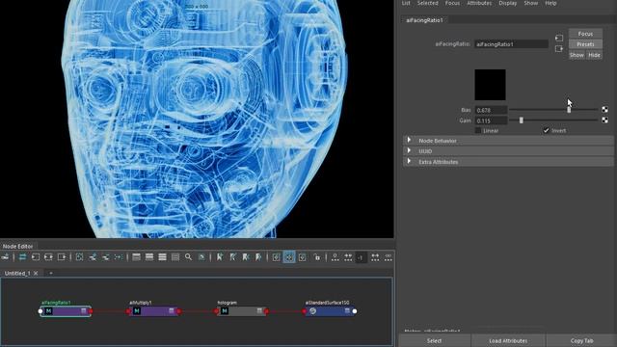Click the traversal depth field showing -1

pyautogui.click(x=361, y=257)
